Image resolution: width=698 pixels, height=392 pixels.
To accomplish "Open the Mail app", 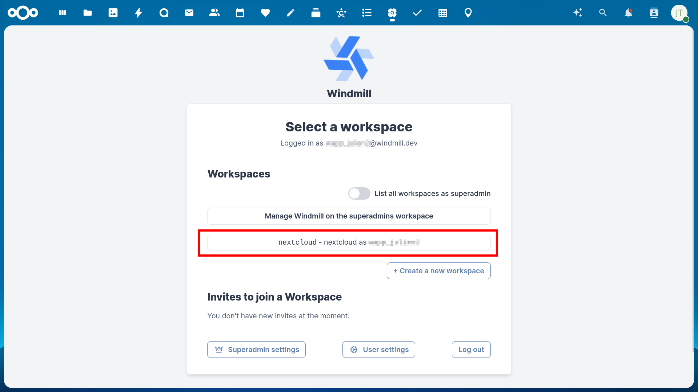I will (x=189, y=13).
